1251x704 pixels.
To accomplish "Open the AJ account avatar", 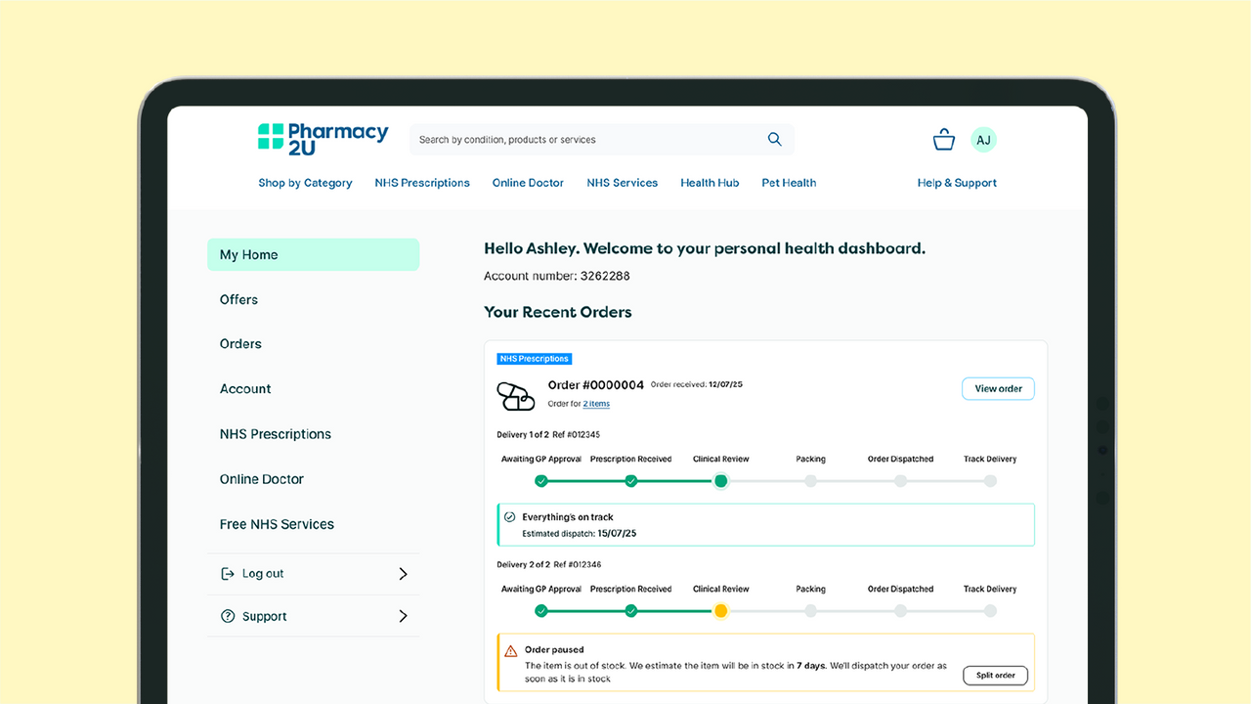I will click(x=983, y=140).
